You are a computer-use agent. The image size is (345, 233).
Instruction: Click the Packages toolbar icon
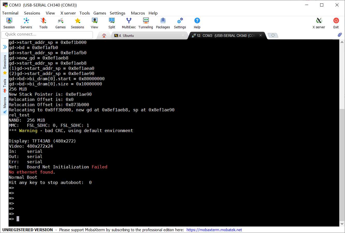click(x=163, y=23)
